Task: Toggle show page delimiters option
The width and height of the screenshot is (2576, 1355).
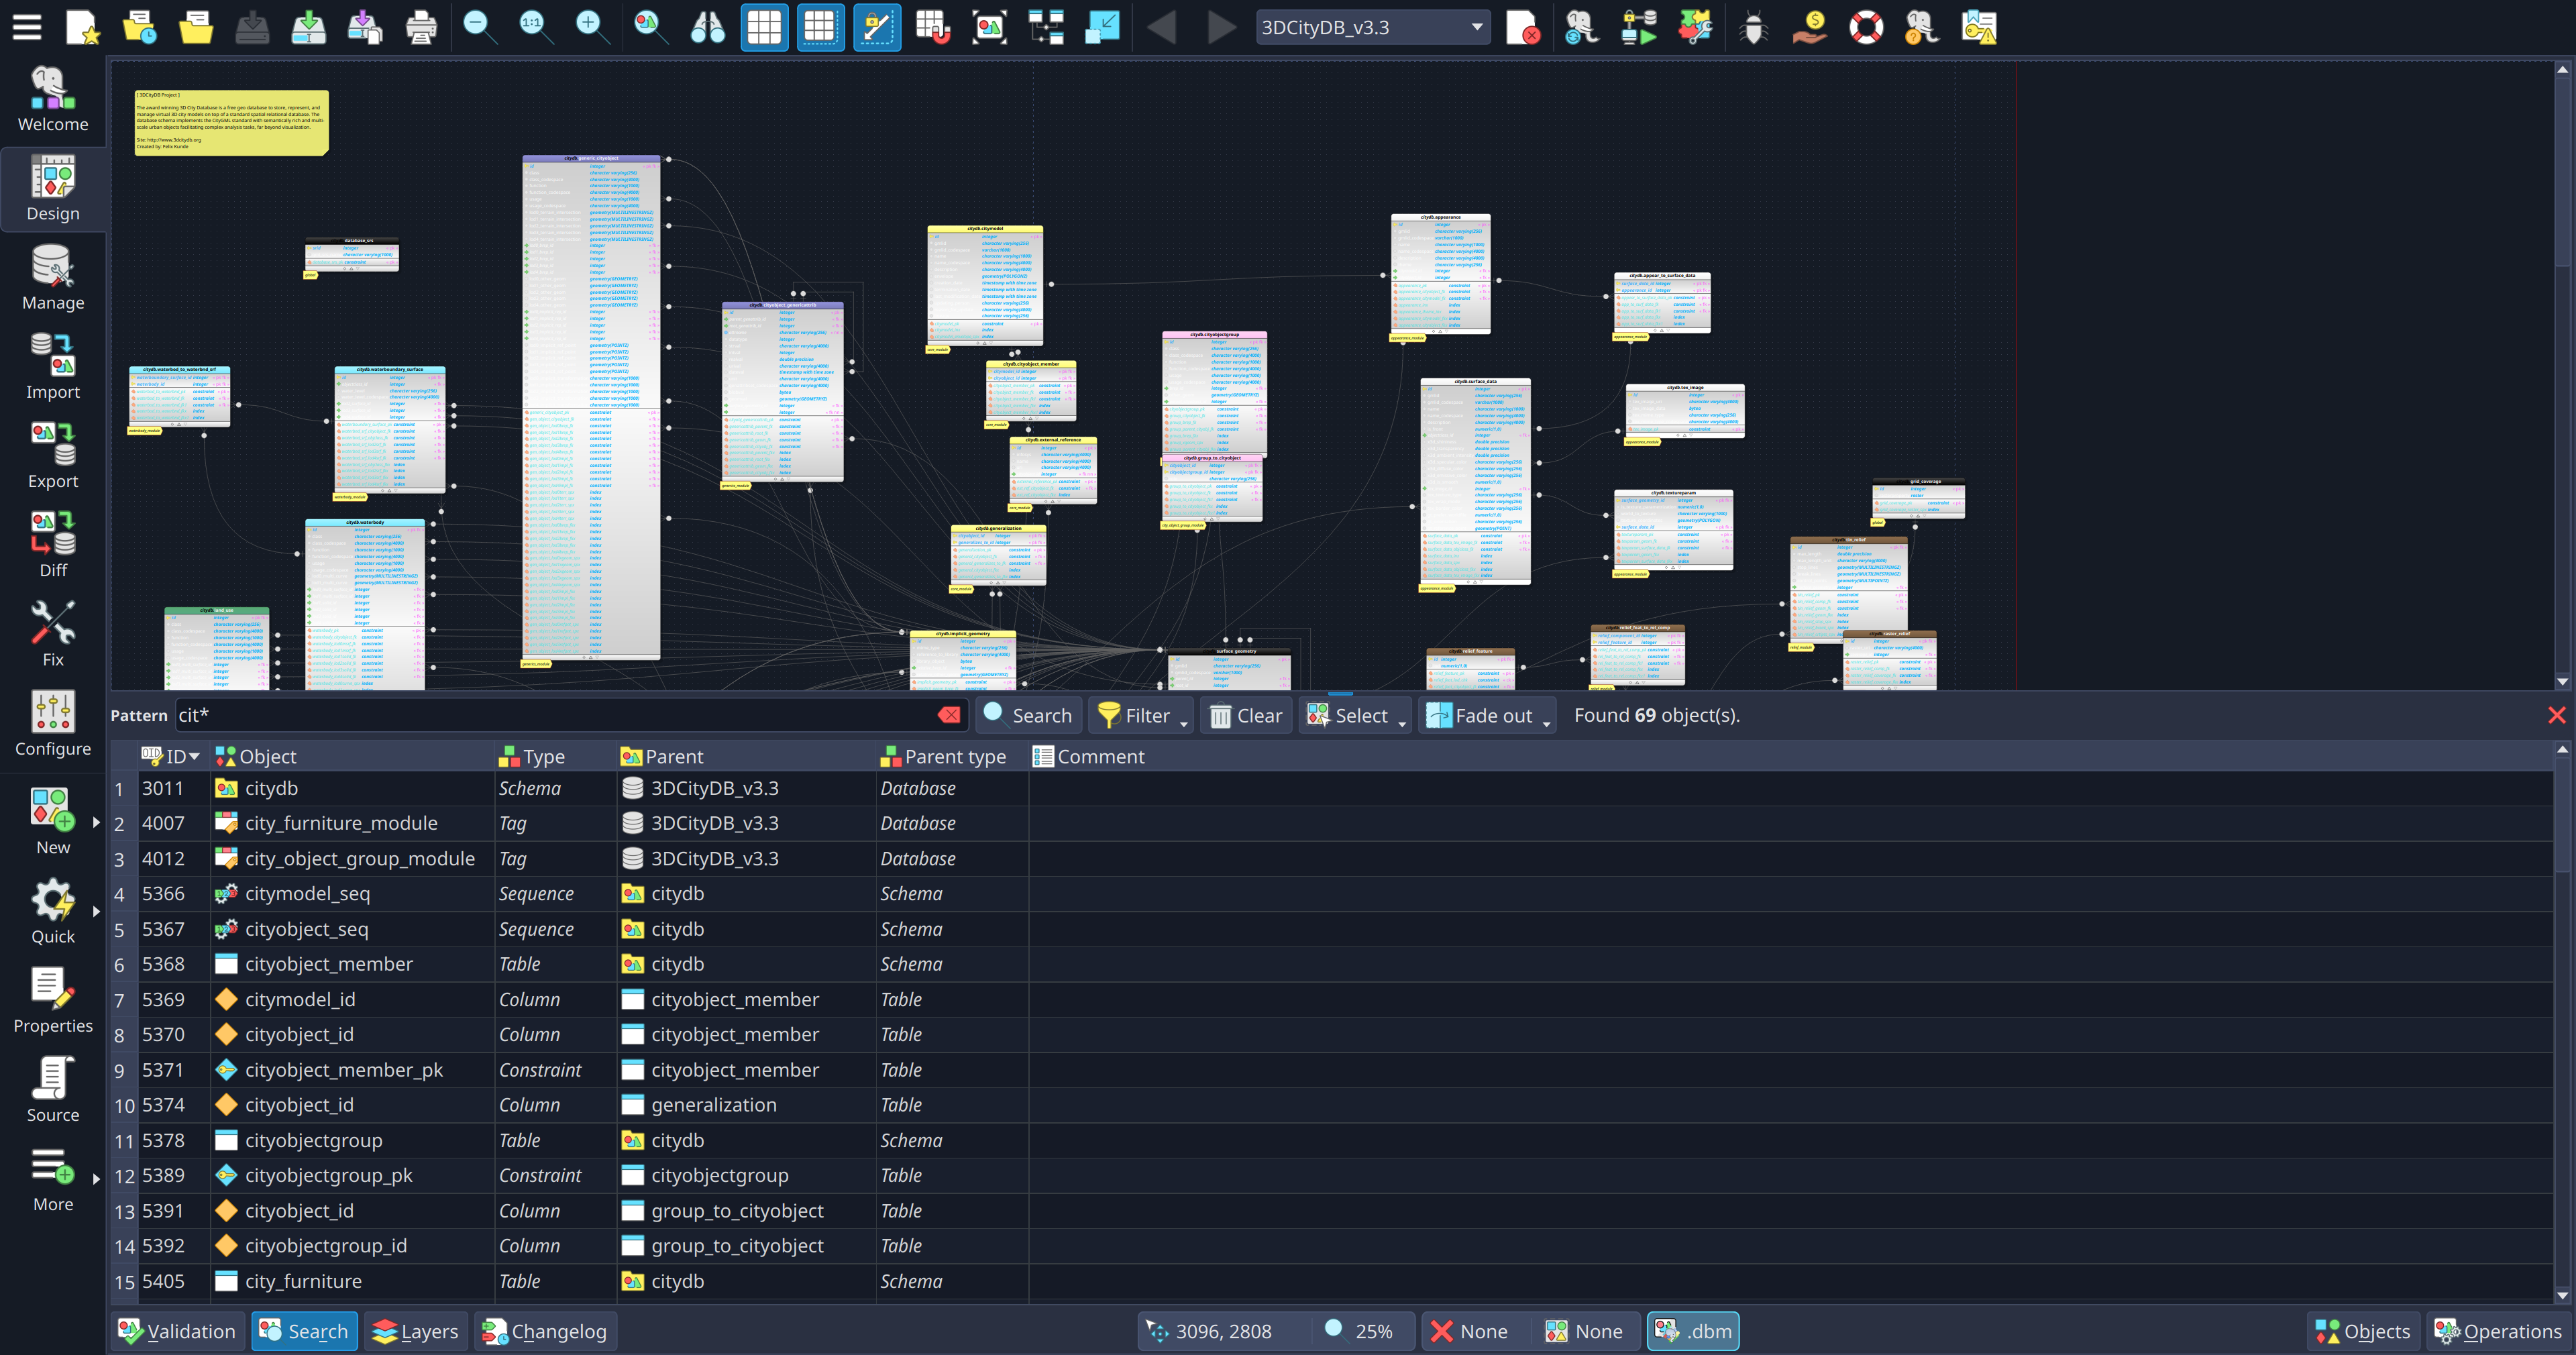Action: coord(820,27)
